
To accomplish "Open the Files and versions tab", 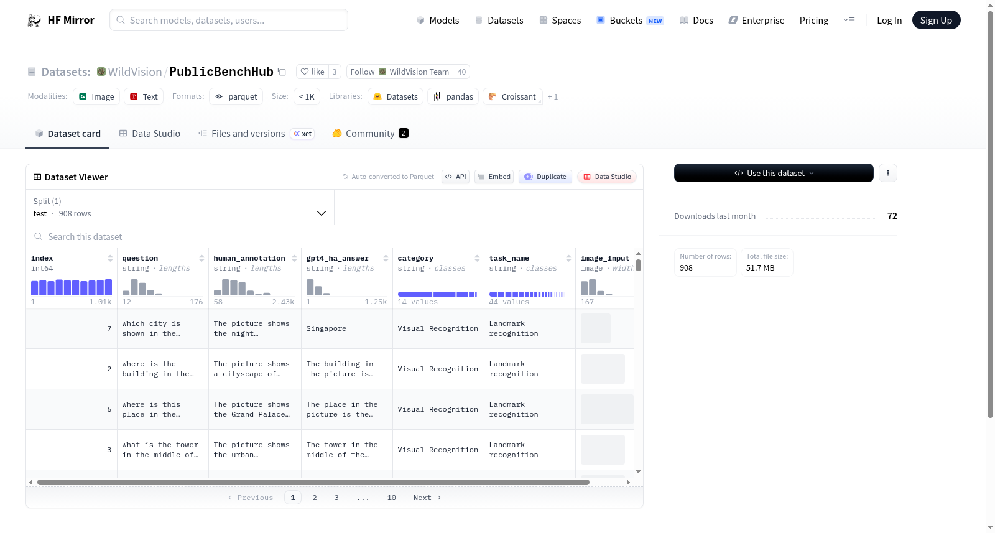I will pos(256,134).
